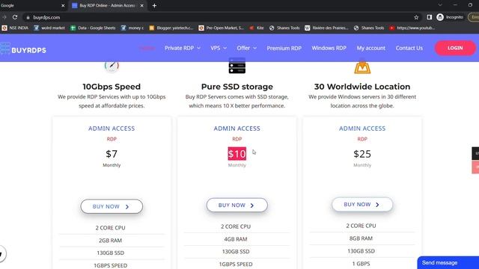
Task: Click the speedometer icon above 10Gbps Speed
Action: pyautogui.click(x=112, y=67)
